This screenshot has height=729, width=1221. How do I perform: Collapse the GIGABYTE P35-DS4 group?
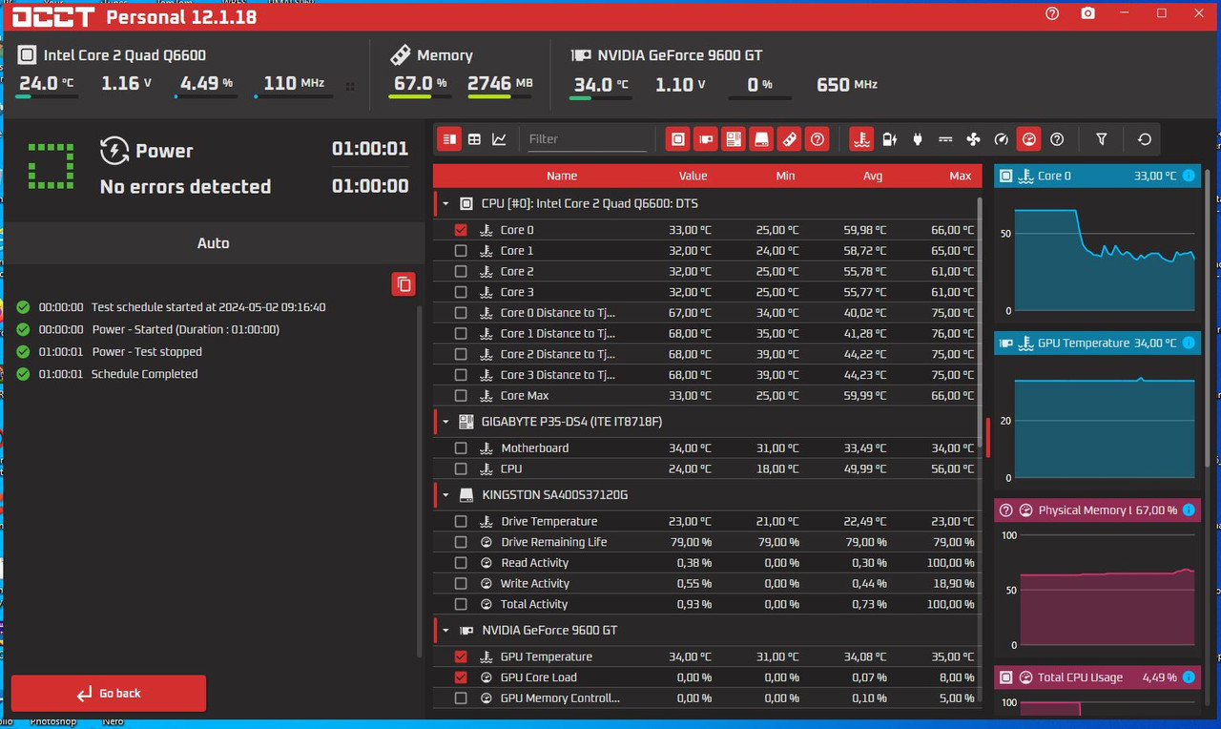445,422
